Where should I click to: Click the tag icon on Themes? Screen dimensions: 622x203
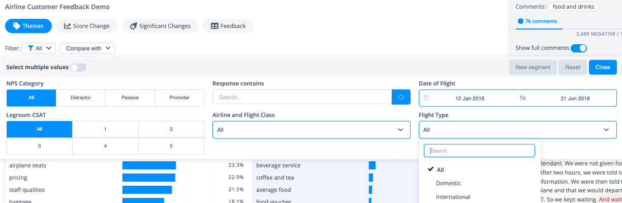[17, 26]
